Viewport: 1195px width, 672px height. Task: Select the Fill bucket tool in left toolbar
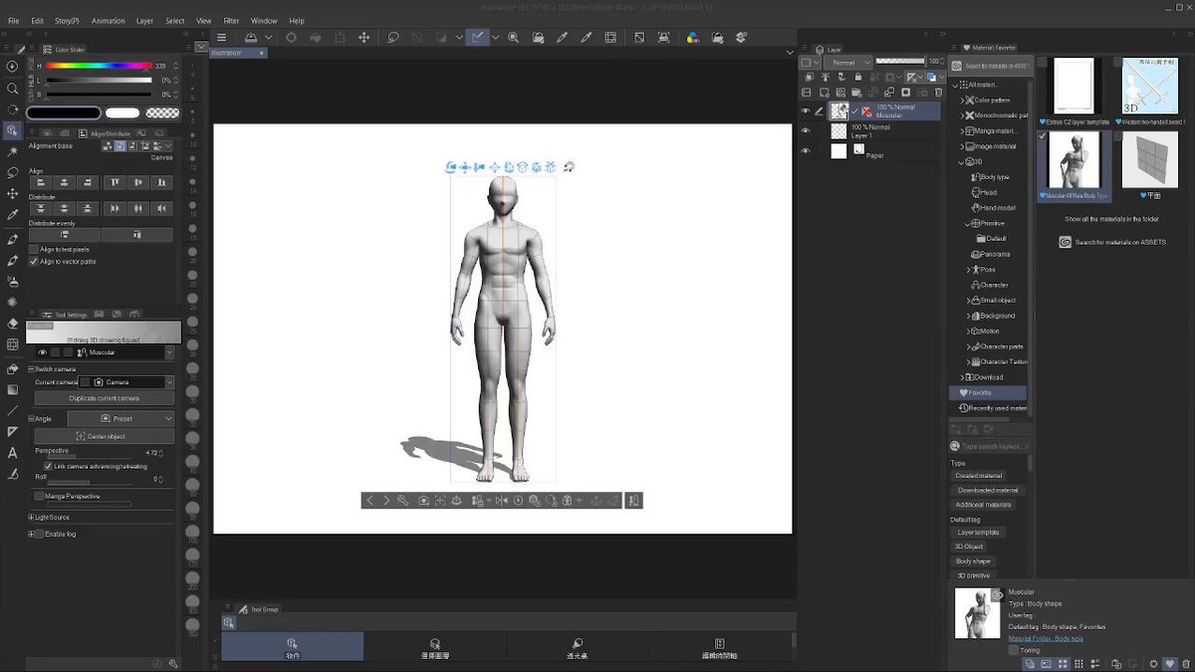(x=12, y=368)
